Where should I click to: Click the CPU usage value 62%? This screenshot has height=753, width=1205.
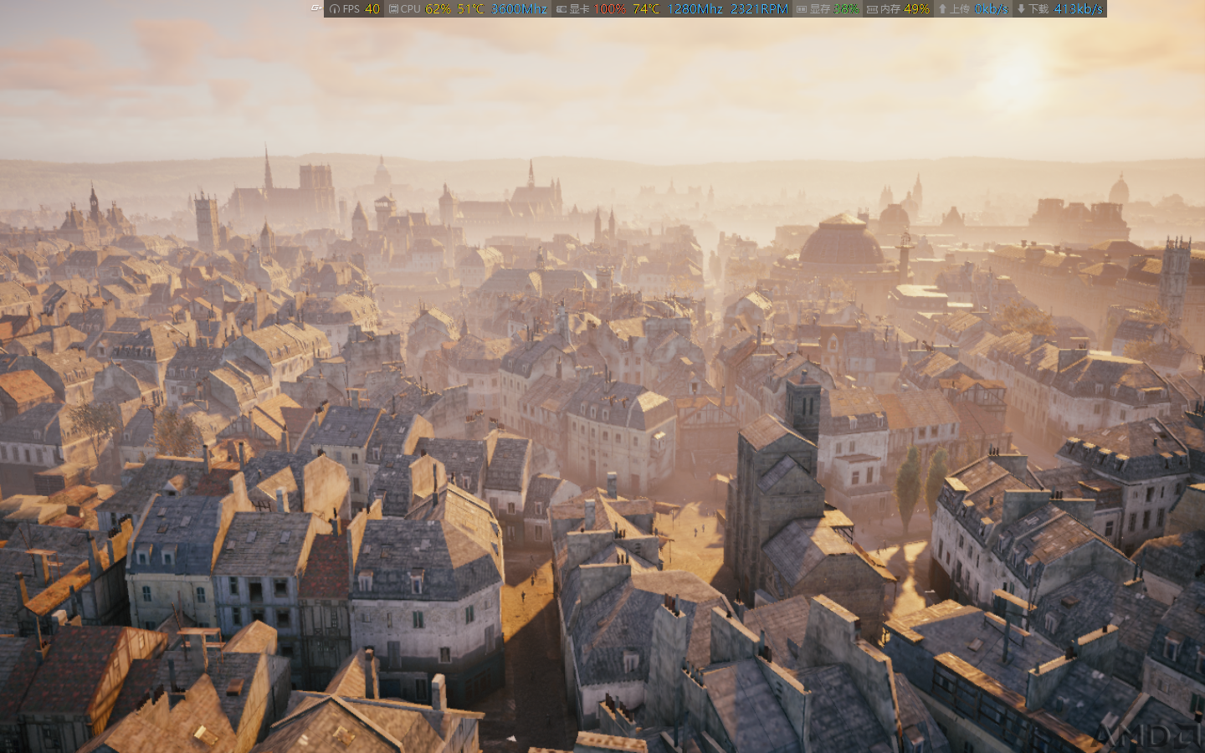[x=438, y=9]
